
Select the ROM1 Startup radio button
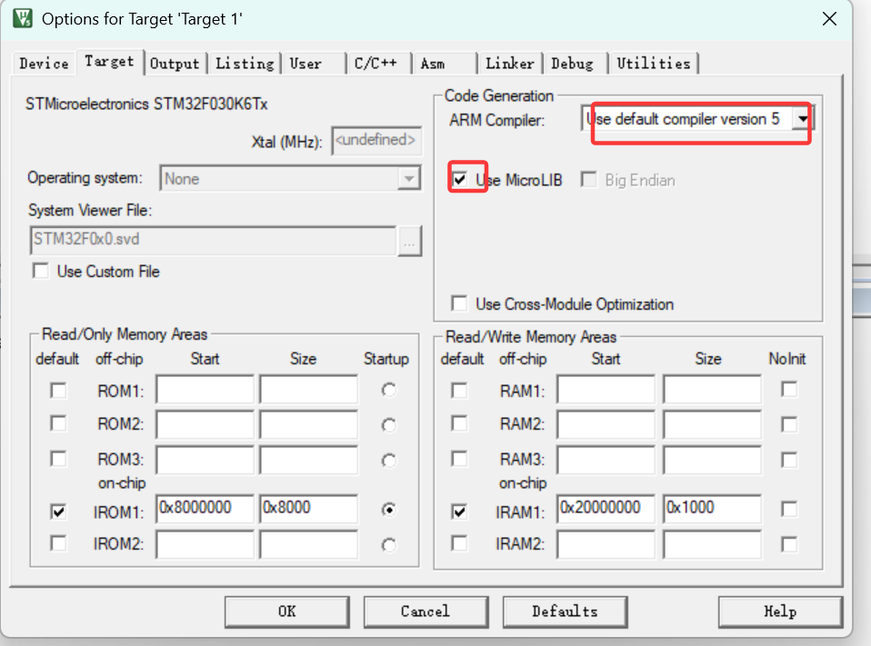pos(389,390)
